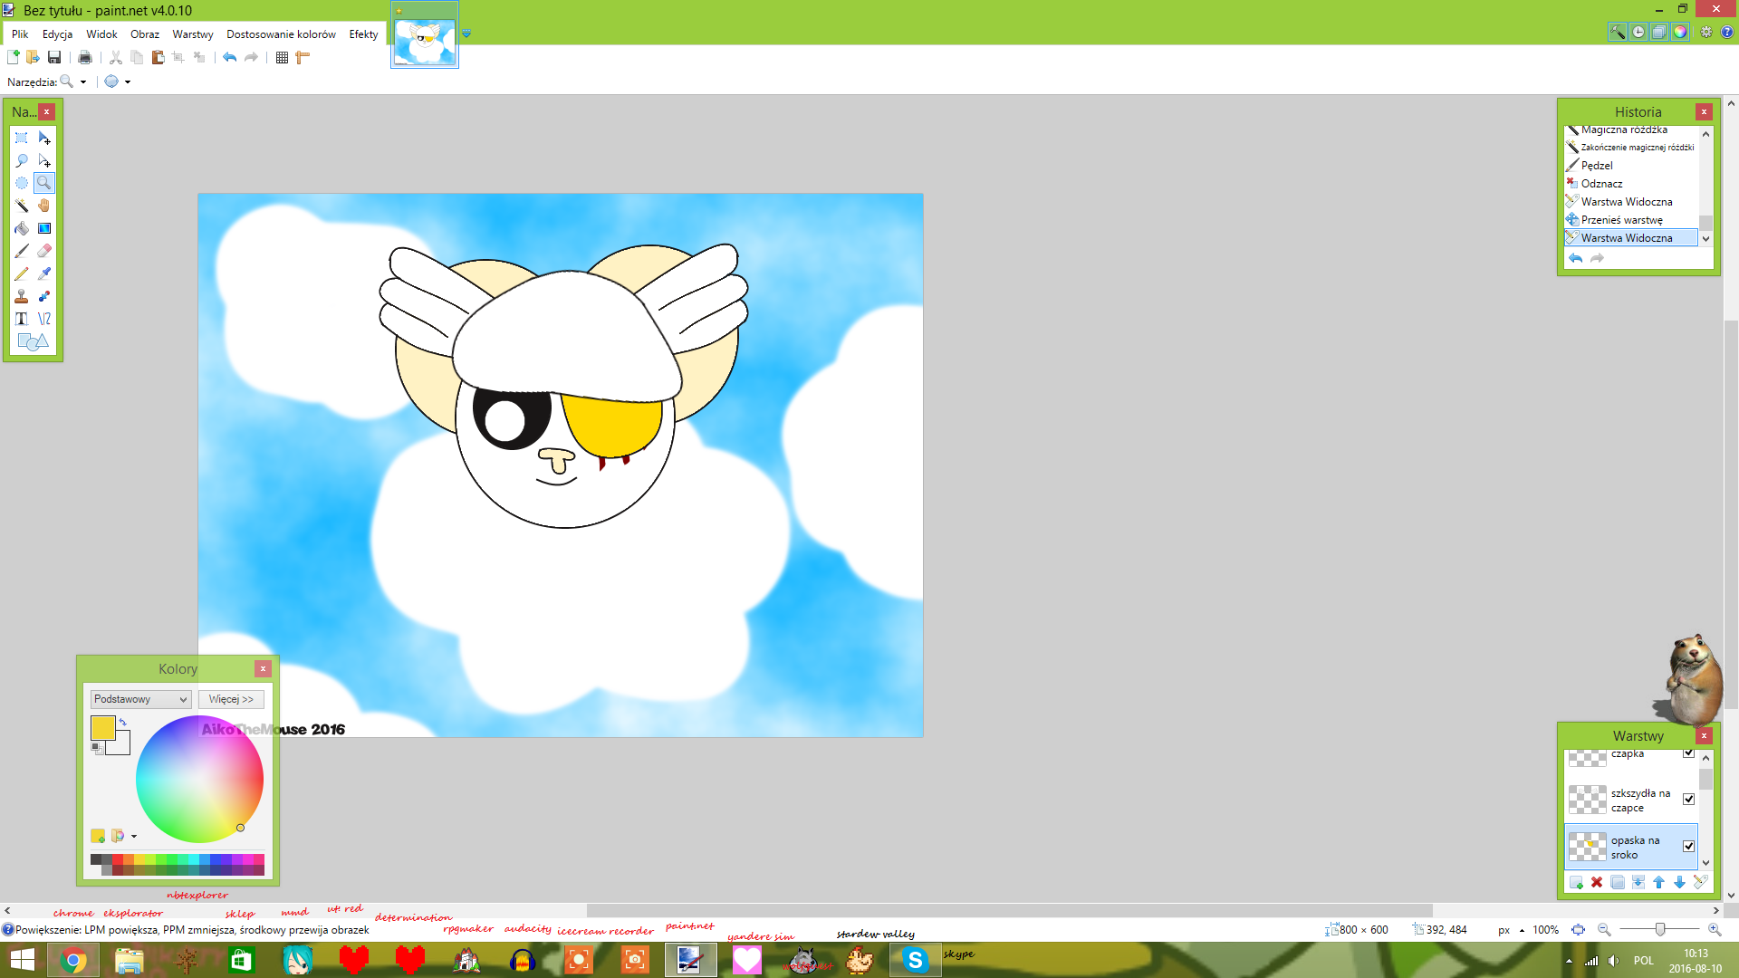Adjust the zoom slider in status bar
Image resolution: width=1739 pixels, height=978 pixels.
pos(1659,930)
